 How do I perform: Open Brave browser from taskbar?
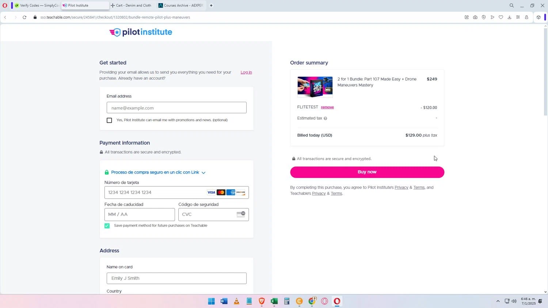(x=262, y=301)
